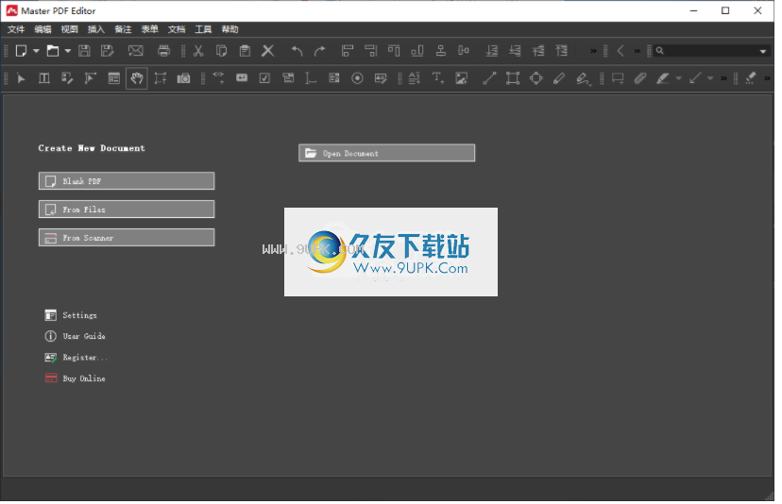The image size is (782, 504).
Task: Click the Save floppy disk icon
Action: (84, 51)
